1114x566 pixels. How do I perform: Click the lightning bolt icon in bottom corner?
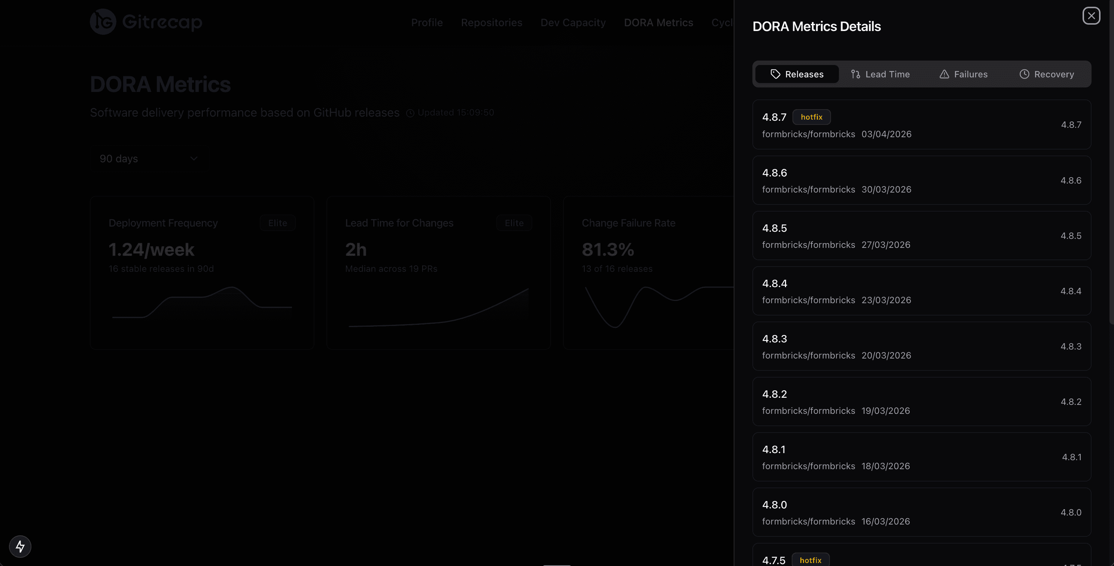click(x=20, y=546)
